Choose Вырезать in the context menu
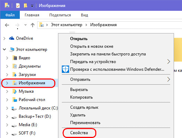 (x=116, y=90)
